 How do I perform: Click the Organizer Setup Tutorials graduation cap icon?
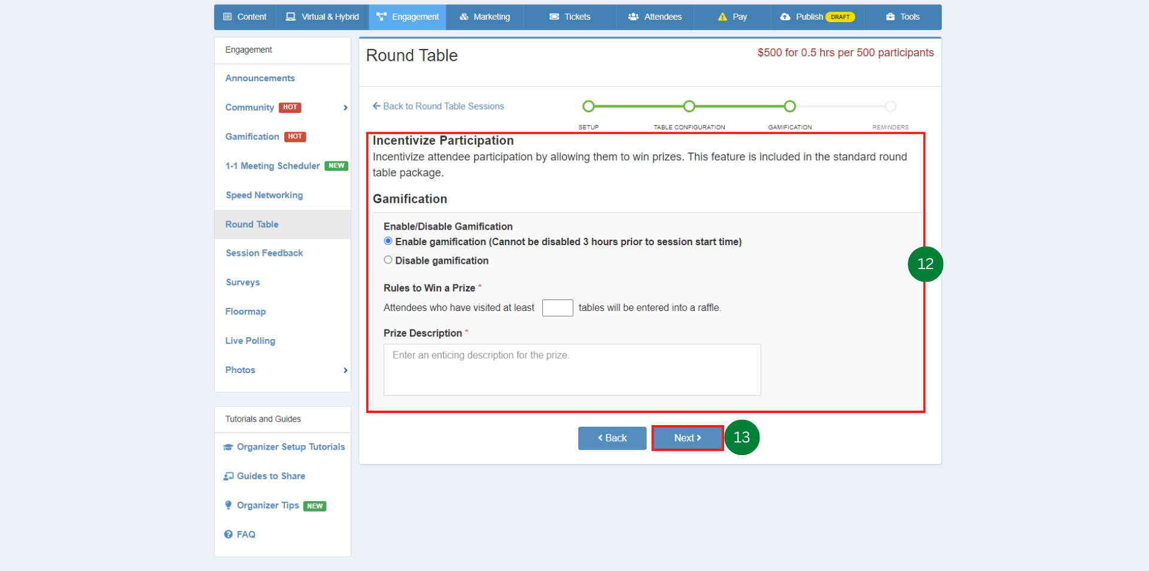point(229,447)
